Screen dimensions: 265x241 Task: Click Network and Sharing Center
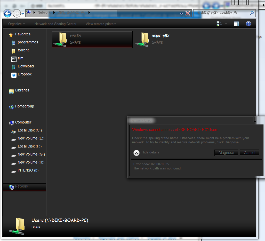tap(55, 24)
